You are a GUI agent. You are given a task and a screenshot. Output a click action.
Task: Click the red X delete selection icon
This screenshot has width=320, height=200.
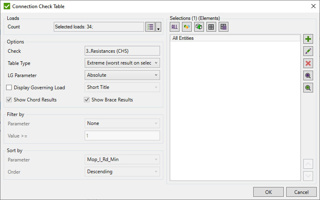tap(308, 63)
